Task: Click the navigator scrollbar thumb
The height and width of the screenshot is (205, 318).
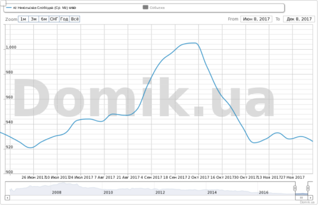Action: [301, 197]
